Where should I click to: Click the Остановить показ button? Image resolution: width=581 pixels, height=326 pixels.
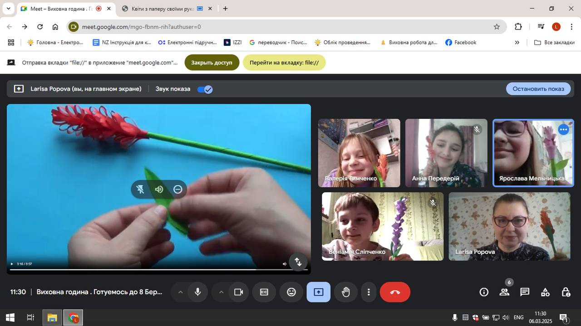538,89
